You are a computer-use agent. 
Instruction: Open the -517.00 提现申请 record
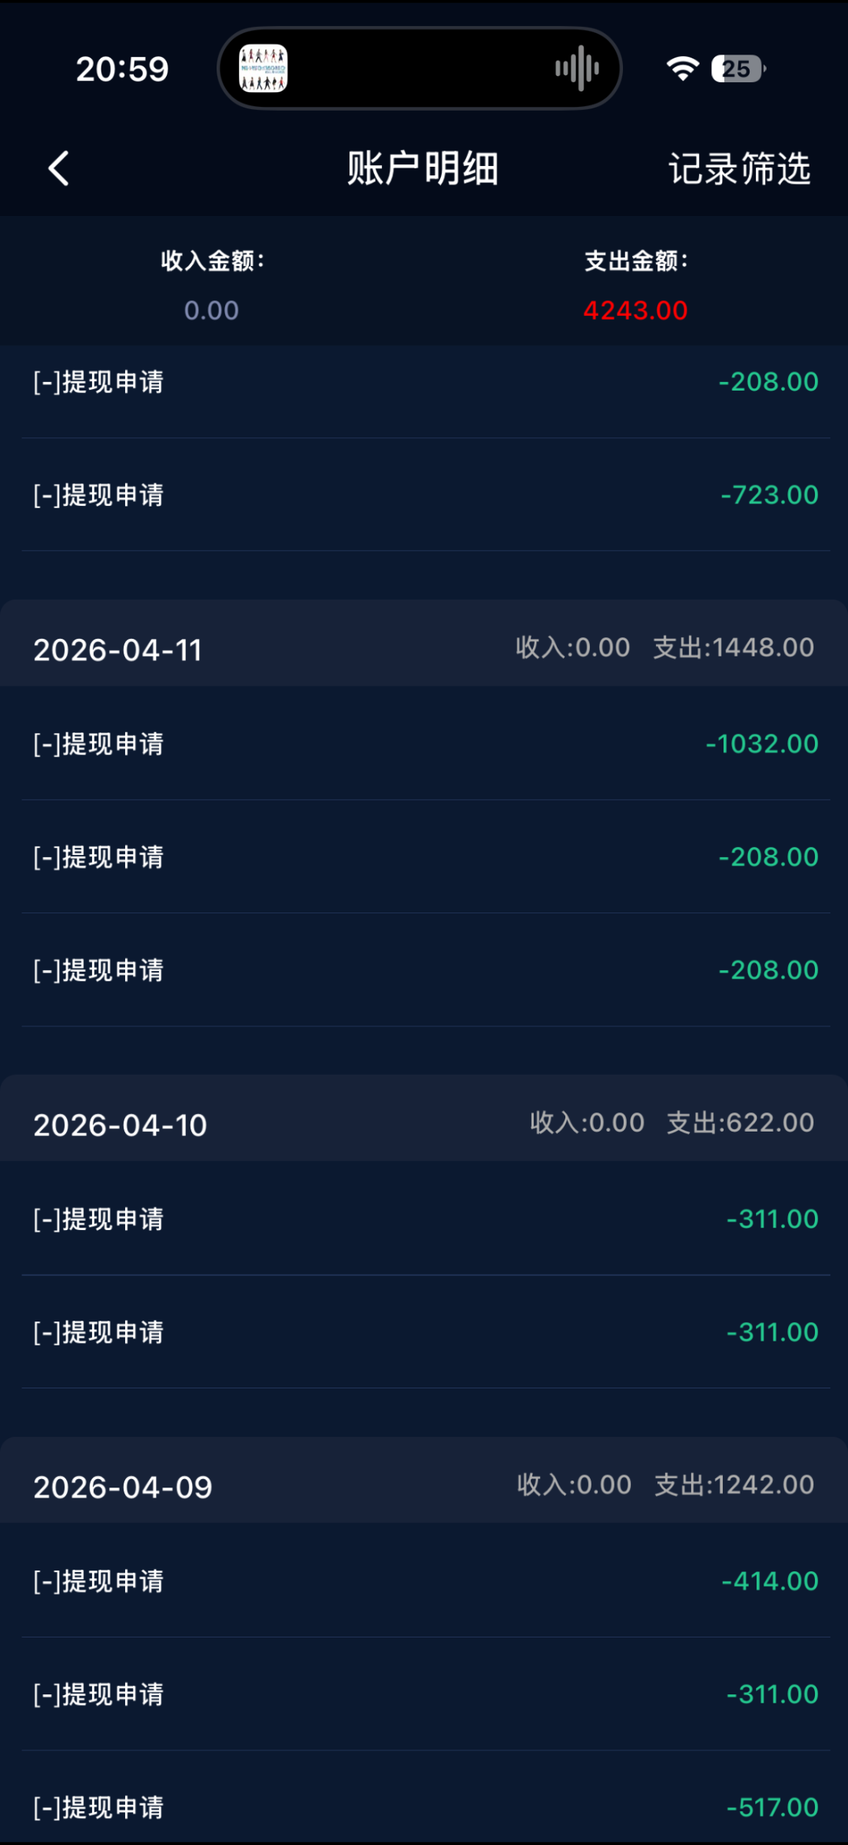click(x=424, y=1807)
